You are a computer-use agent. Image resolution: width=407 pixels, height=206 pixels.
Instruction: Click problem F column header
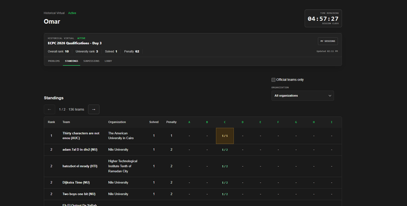tap(278, 122)
